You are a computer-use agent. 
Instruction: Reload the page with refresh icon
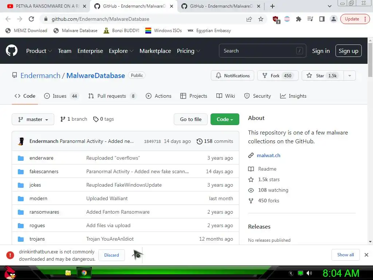click(31, 19)
